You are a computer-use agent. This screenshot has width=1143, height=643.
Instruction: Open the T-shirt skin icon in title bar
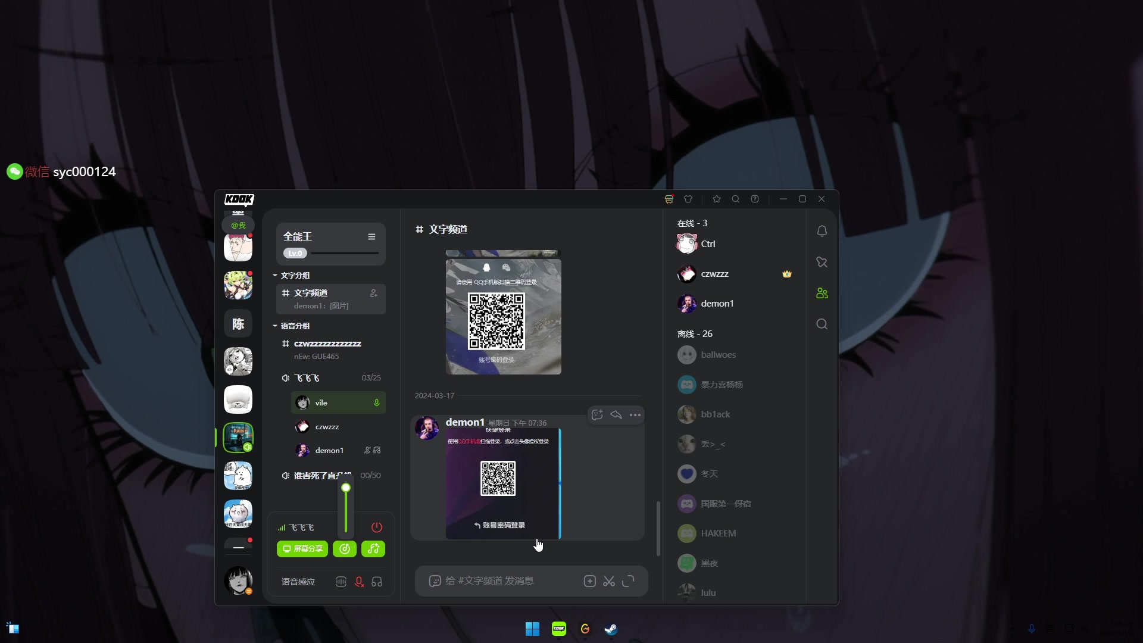(688, 199)
